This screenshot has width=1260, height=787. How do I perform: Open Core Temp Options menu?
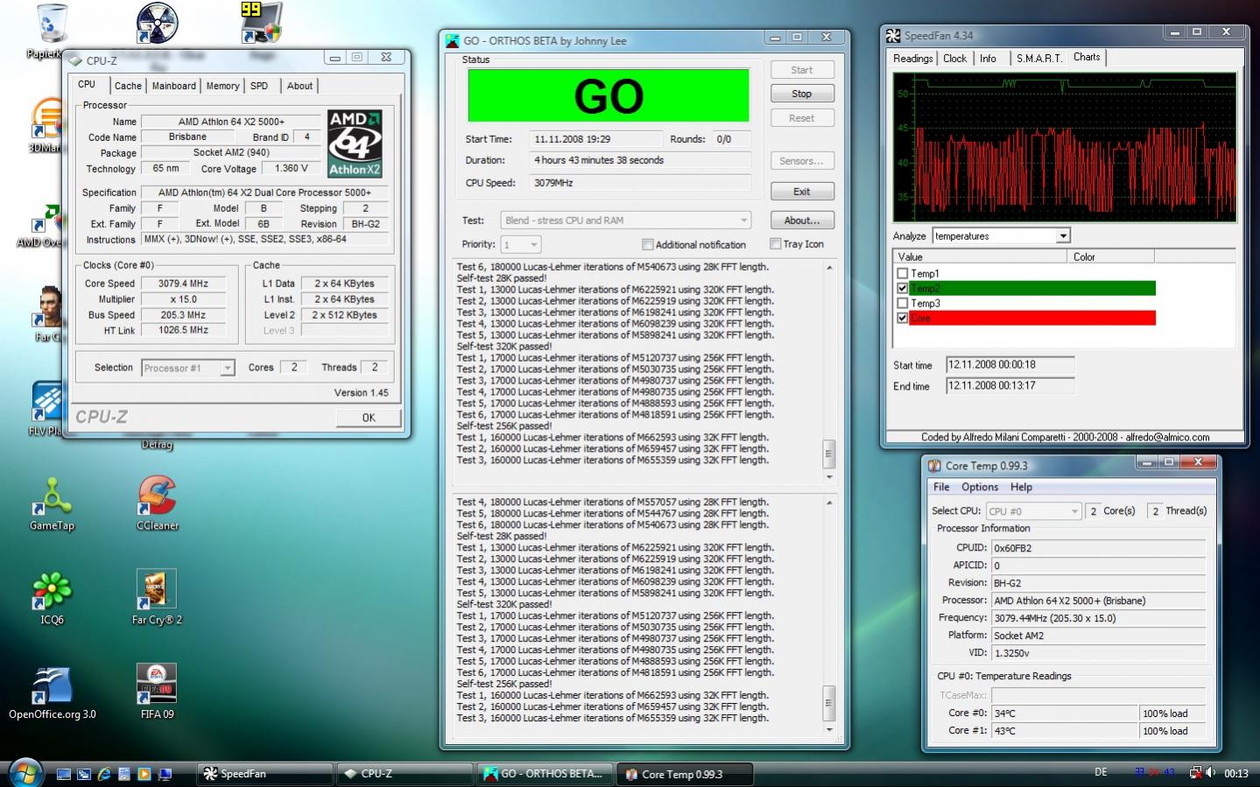click(x=980, y=487)
